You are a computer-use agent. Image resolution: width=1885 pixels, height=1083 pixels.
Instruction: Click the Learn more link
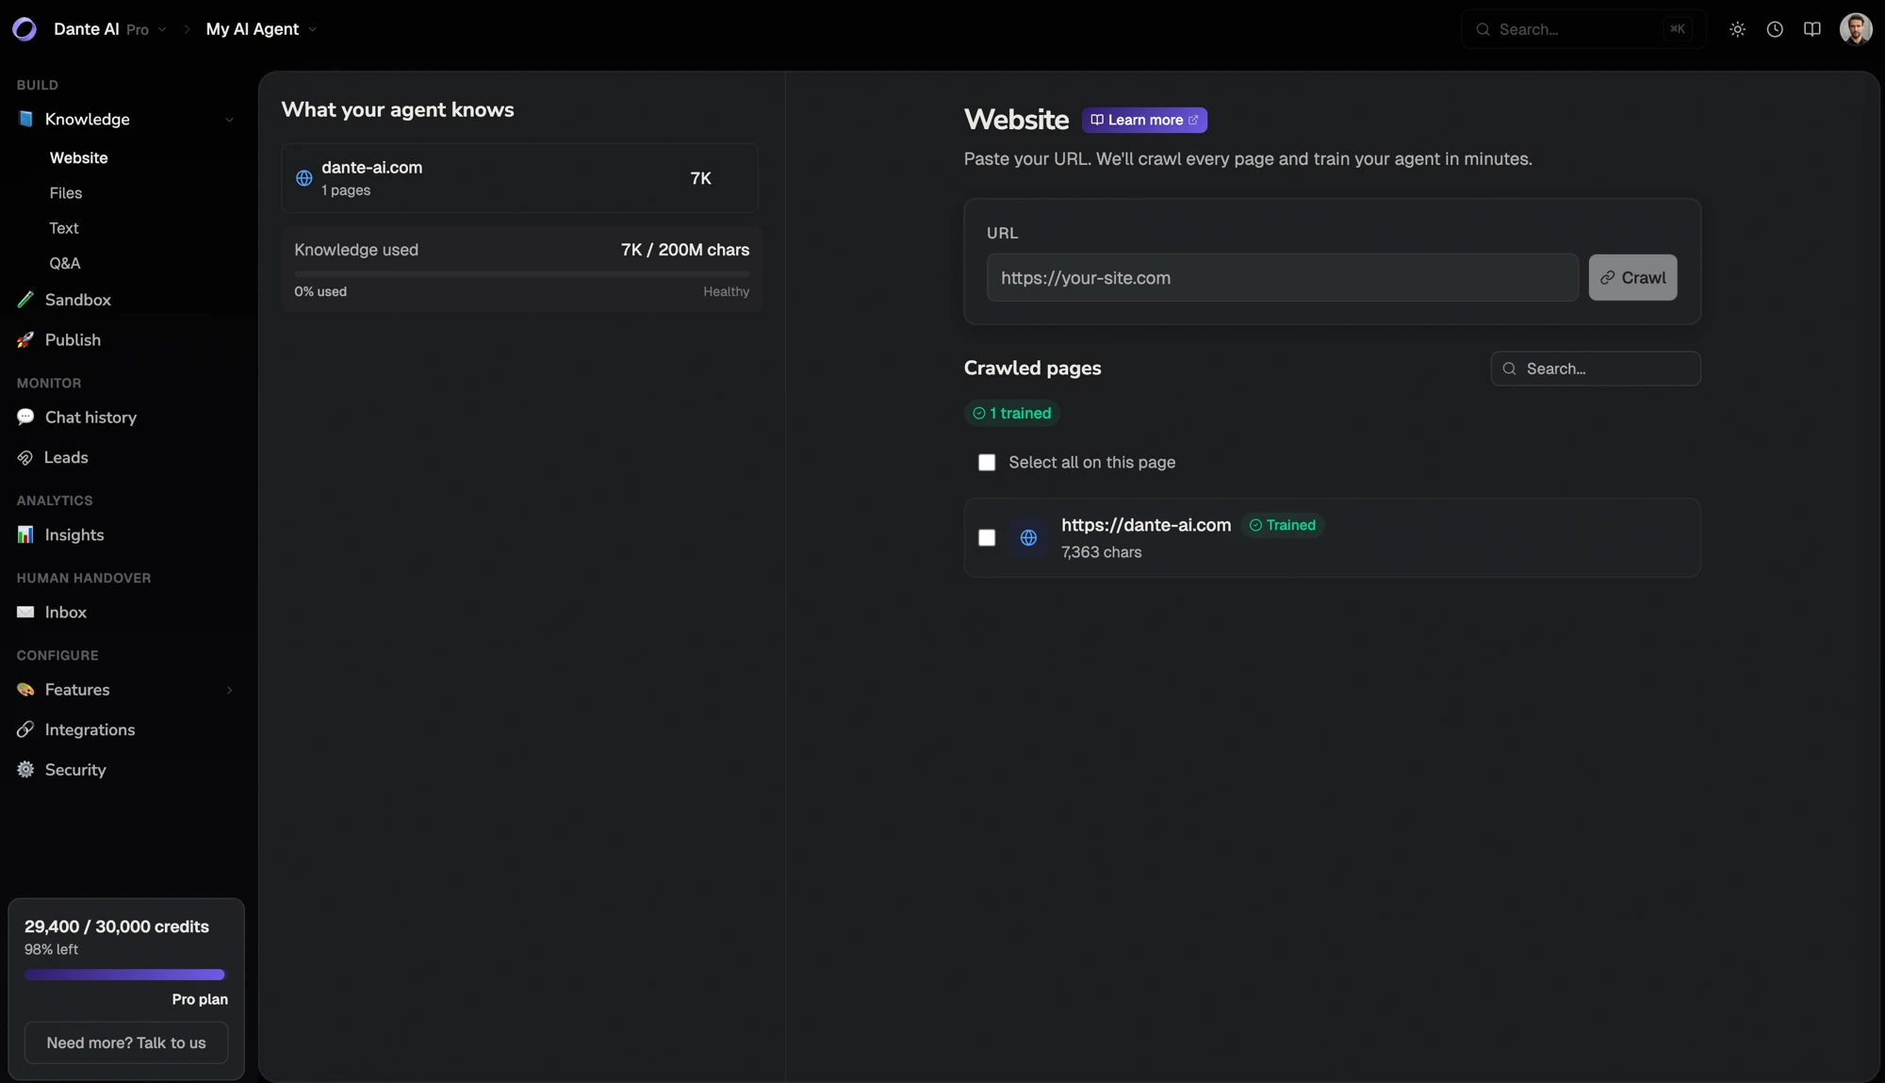point(1144,120)
